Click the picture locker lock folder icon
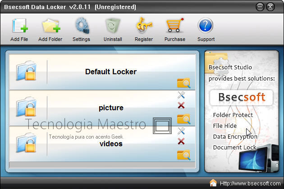Viewport: 284px width, 189px height. (26, 107)
